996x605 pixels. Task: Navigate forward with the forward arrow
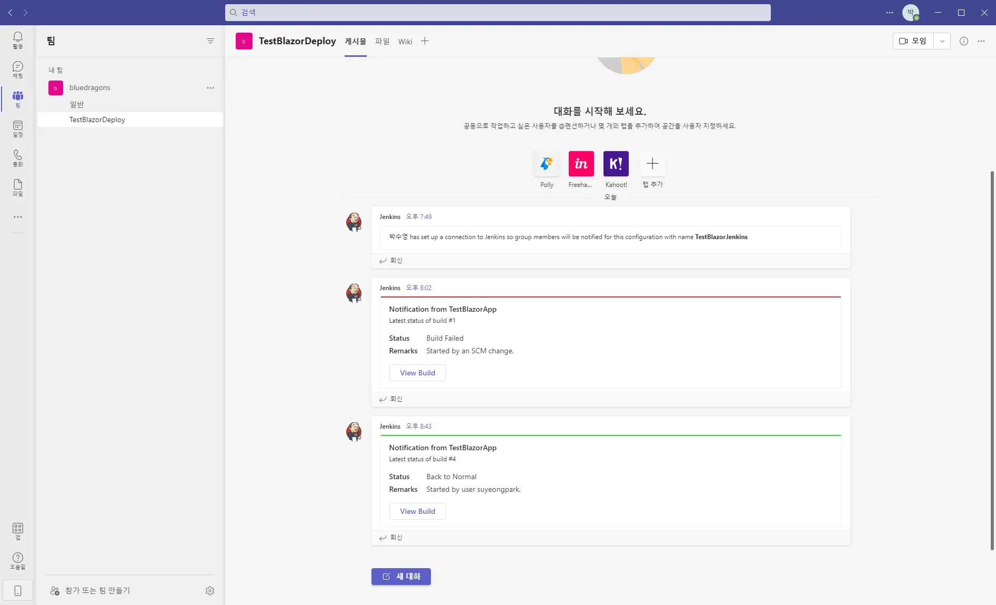click(x=25, y=13)
